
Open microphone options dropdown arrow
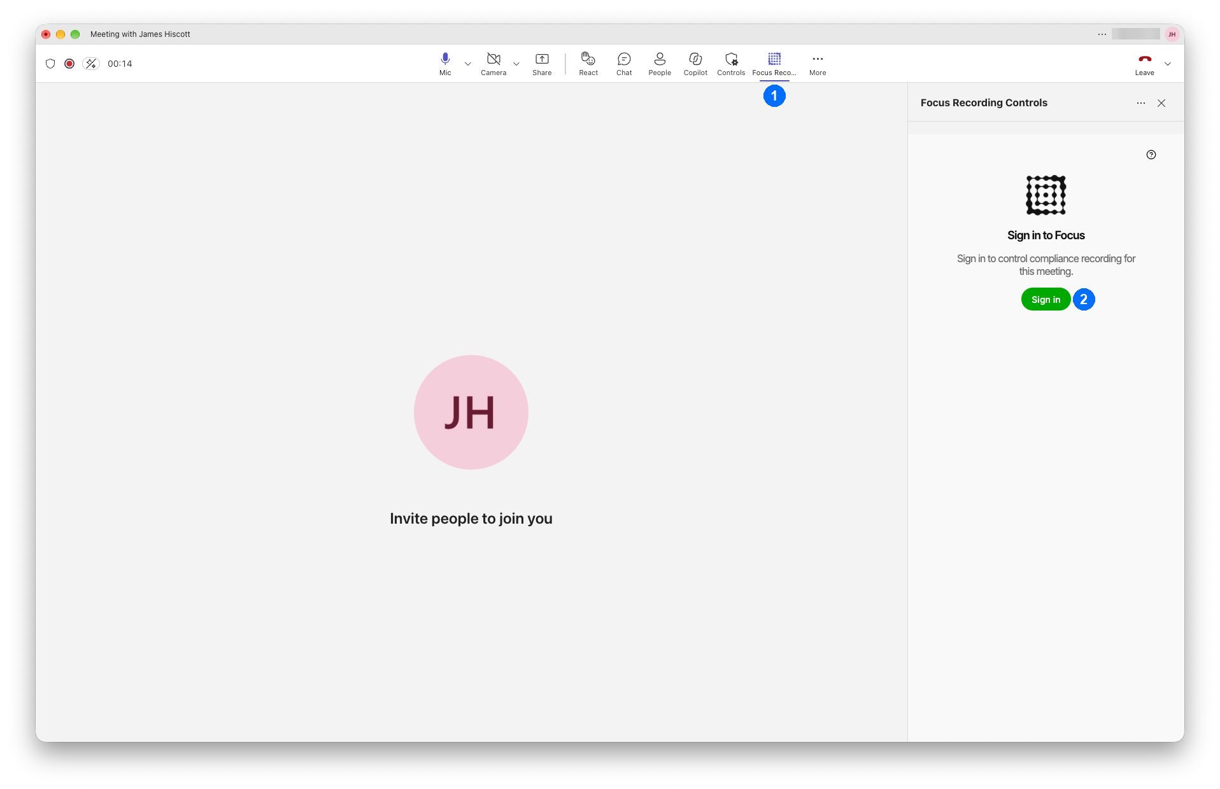[468, 64]
